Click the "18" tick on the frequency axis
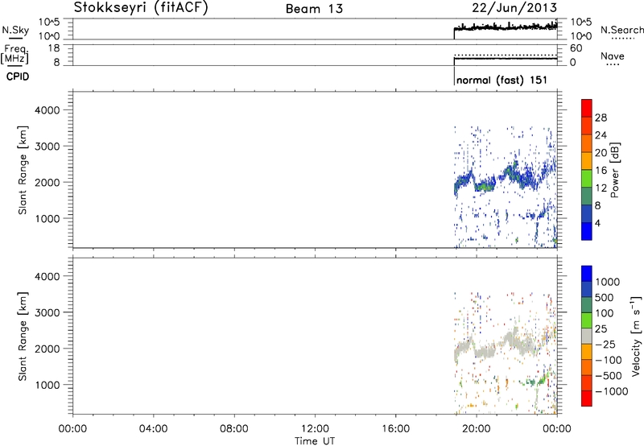 53,48
